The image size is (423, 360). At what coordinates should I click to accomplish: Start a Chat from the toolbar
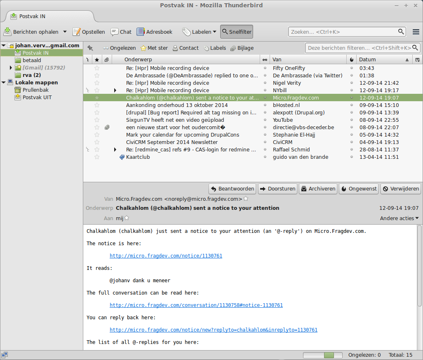[x=121, y=32]
